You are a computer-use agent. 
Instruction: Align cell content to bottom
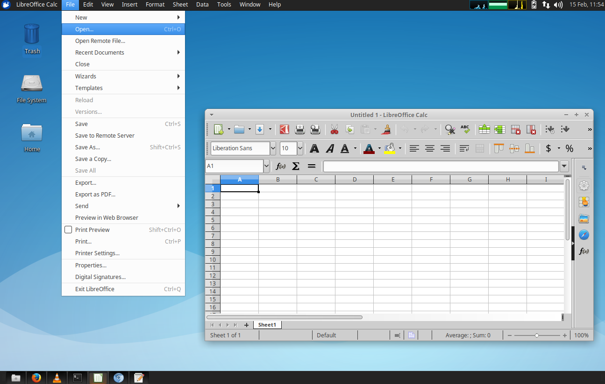coord(530,148)
